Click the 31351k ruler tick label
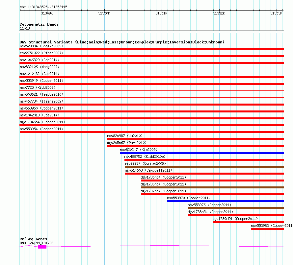293x265 pixels. (x=161, y=13)
